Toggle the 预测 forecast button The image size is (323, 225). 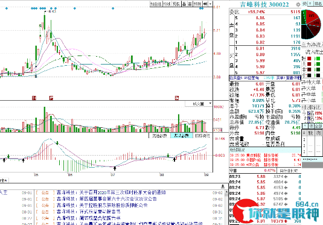(197, 4)
